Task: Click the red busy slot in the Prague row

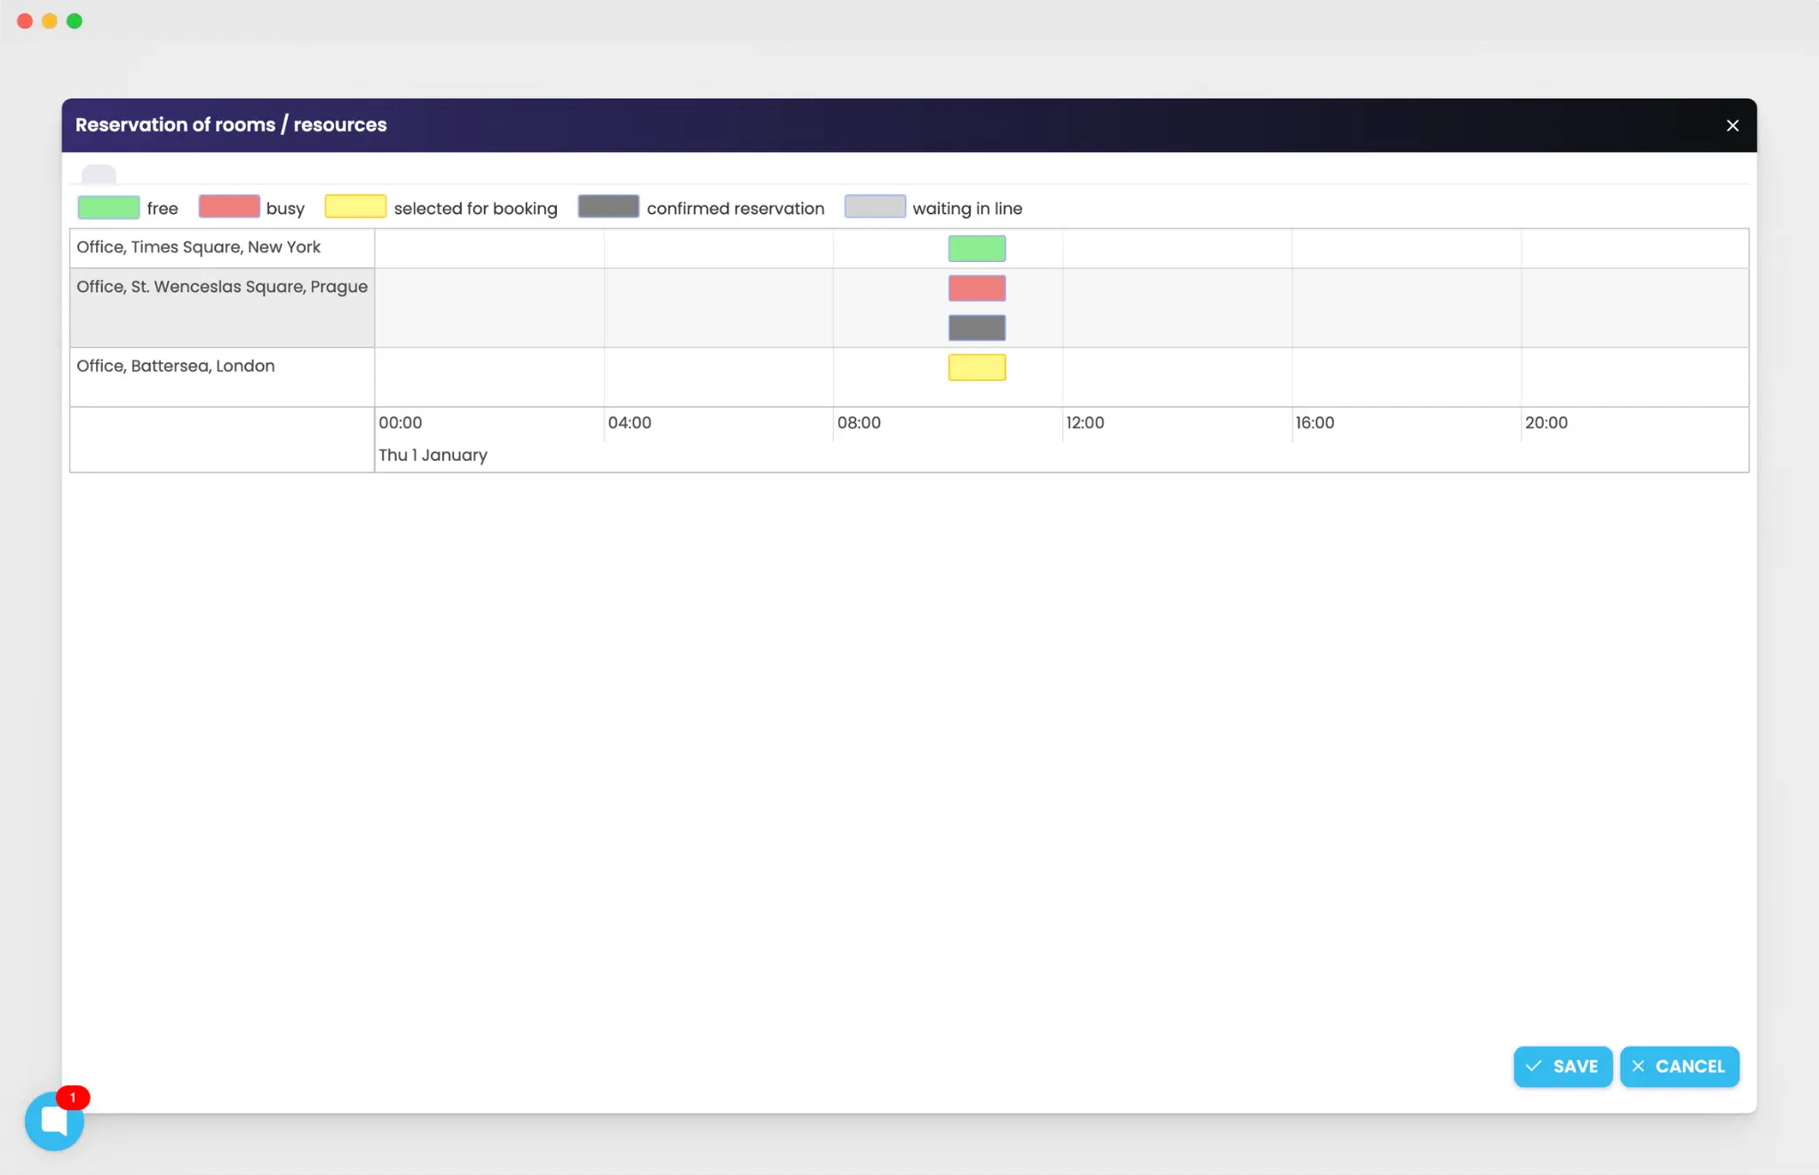Action: click(x=977, y=288)
